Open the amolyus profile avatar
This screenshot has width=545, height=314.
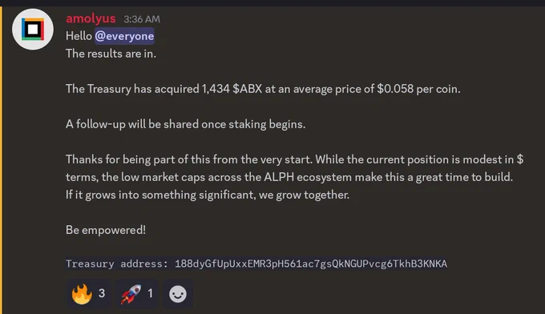(33, 29)
